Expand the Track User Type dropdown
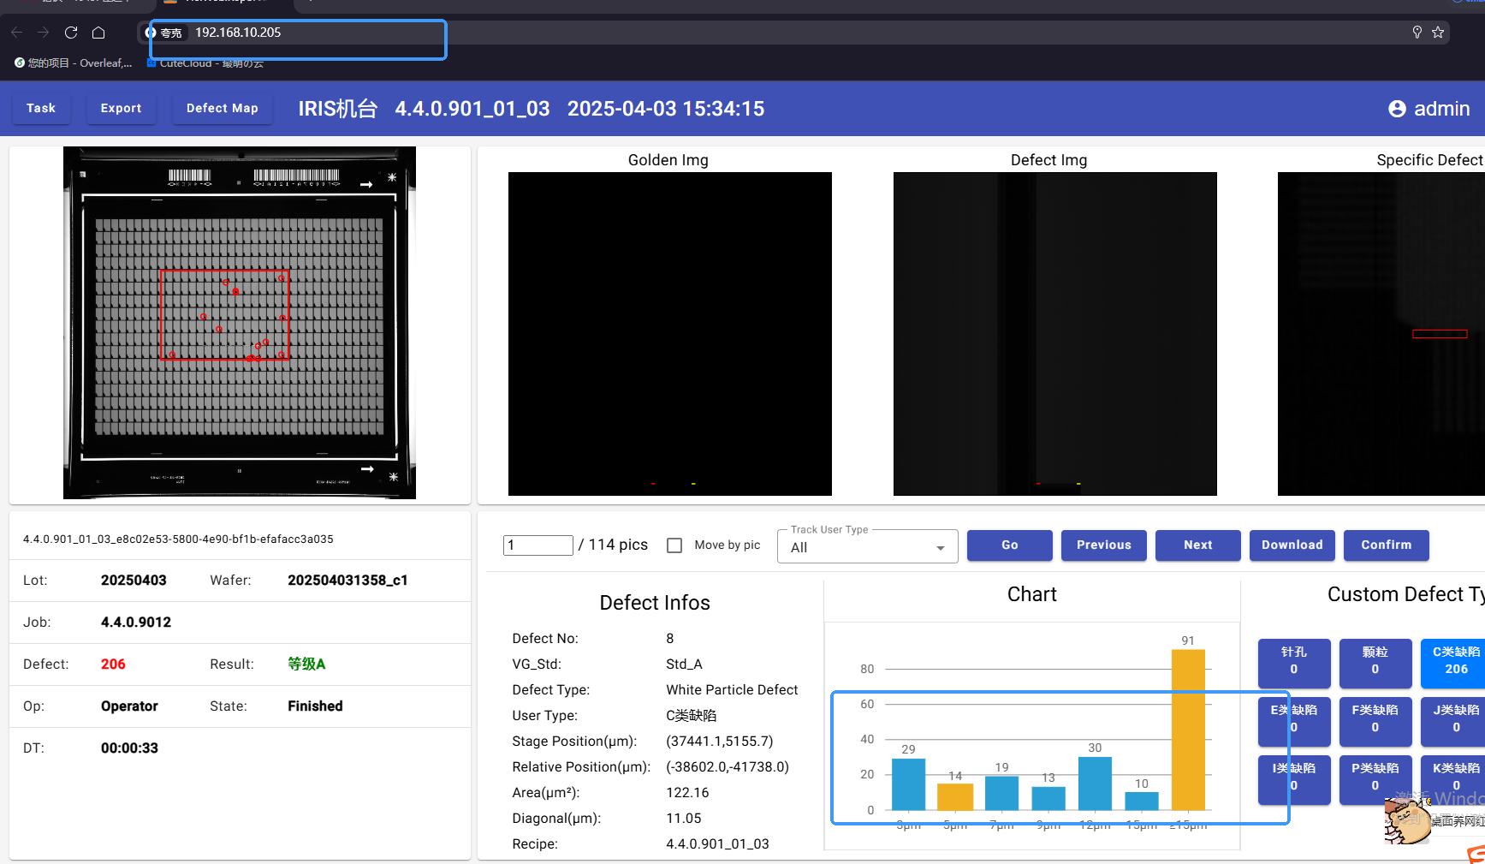This screenshot has width=1485, height=864. click(x=868, y=547)
